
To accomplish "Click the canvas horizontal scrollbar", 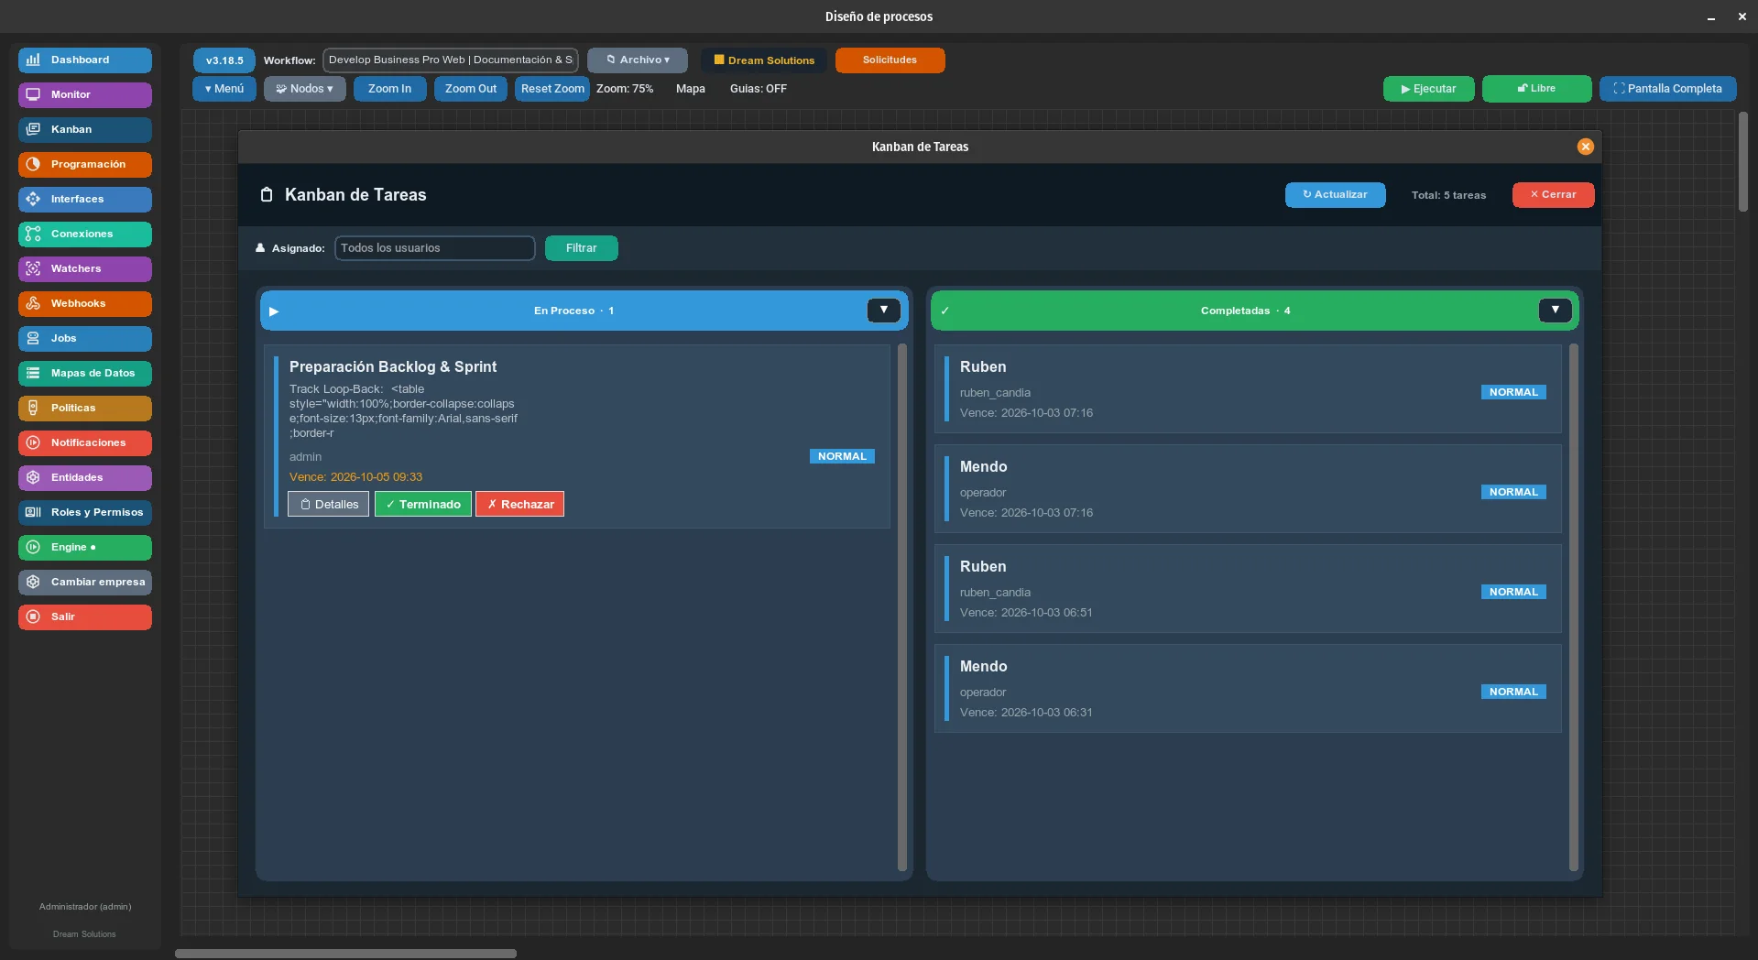I will click(x=345, y=954).
